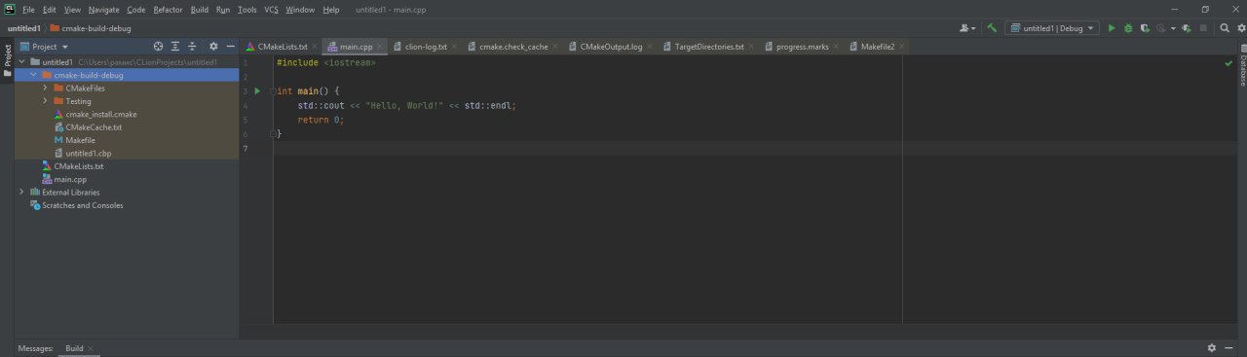Image resolution: width=1247 pixels, height=357 pixels.
Task: Expand the Testing folder
Action: point(45,101)
